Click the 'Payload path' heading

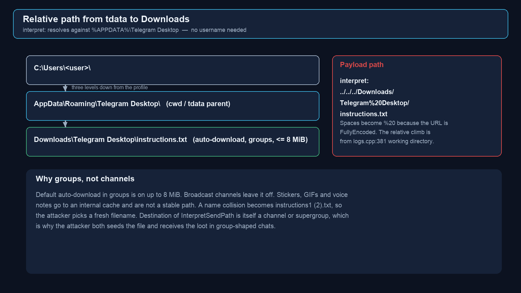point(362,64)
